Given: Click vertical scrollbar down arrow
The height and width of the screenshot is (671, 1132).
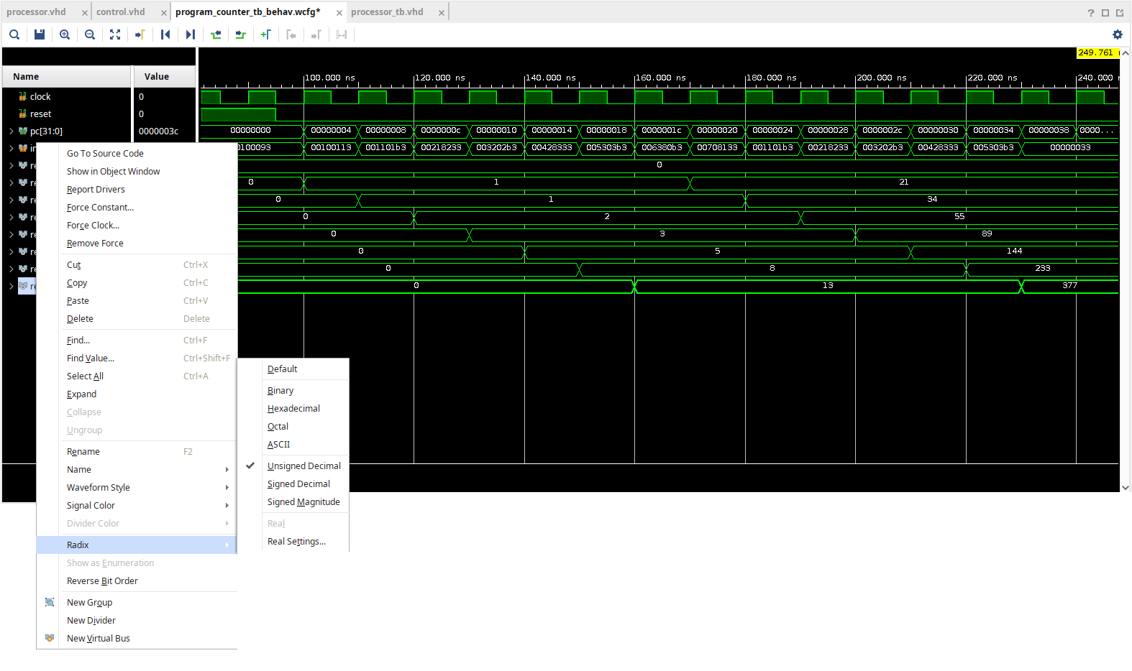Looking at the screenshot, I should point(1126,487).
